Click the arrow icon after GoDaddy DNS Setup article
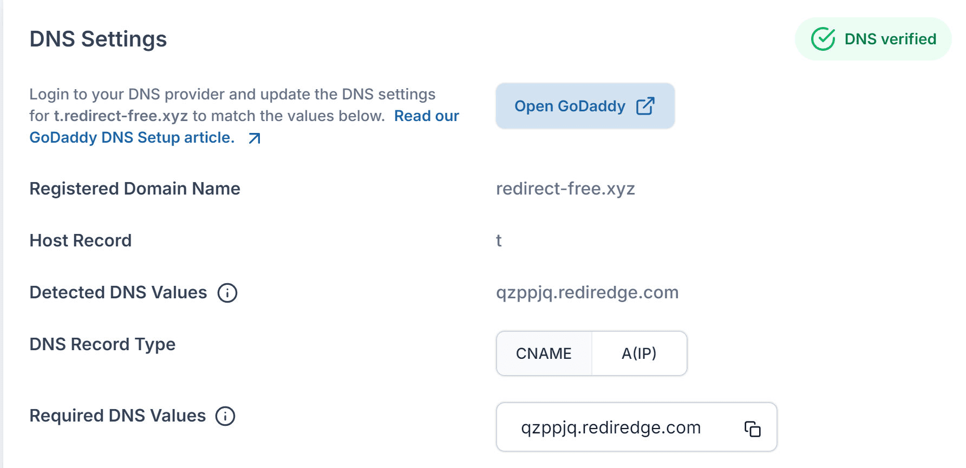This screenshot has width=966, height=468. pyautogui.click(x=253, y=138)
